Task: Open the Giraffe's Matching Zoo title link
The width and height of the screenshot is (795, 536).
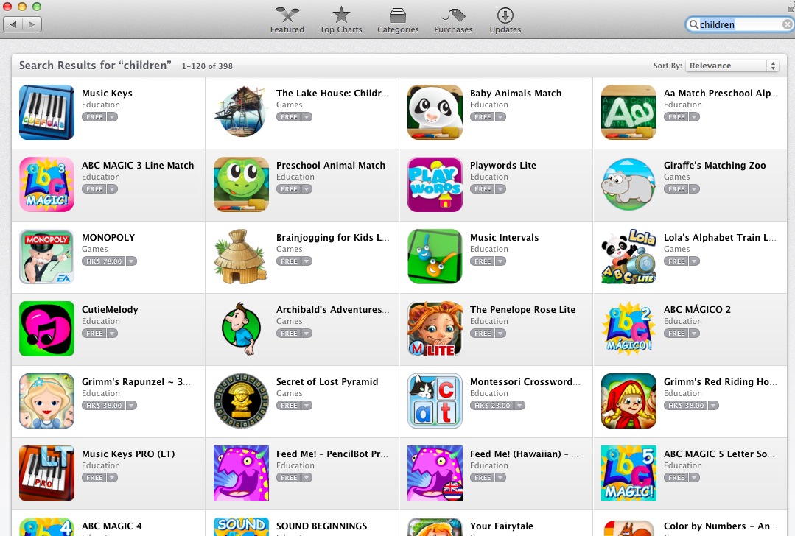Action: point(715,165)
